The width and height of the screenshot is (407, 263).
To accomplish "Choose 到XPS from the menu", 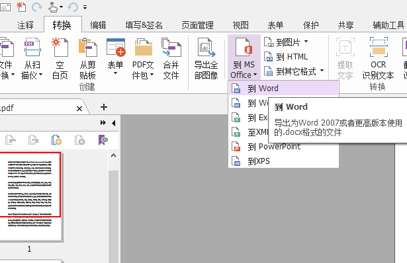I will [284, 161].
